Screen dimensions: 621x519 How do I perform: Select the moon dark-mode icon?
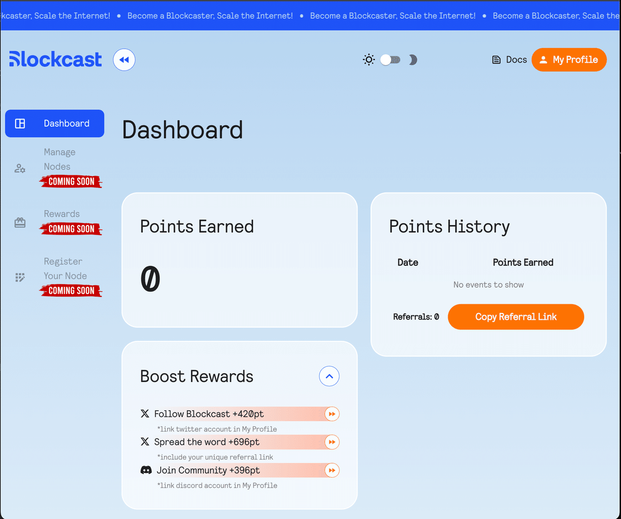point(412,60)
